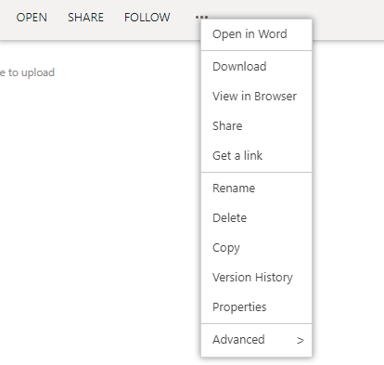Screen dimensions: 384x365
Task: Click OPEN in the command bar
Action: [32, 18]
